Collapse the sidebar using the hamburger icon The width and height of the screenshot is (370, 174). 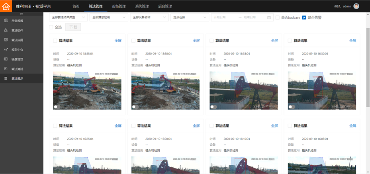[22, 14]
